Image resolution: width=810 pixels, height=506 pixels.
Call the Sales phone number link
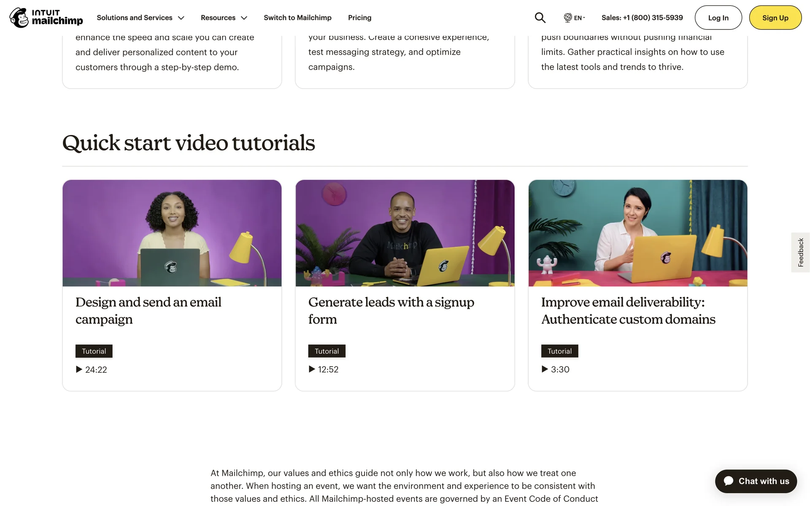(642, 18)
